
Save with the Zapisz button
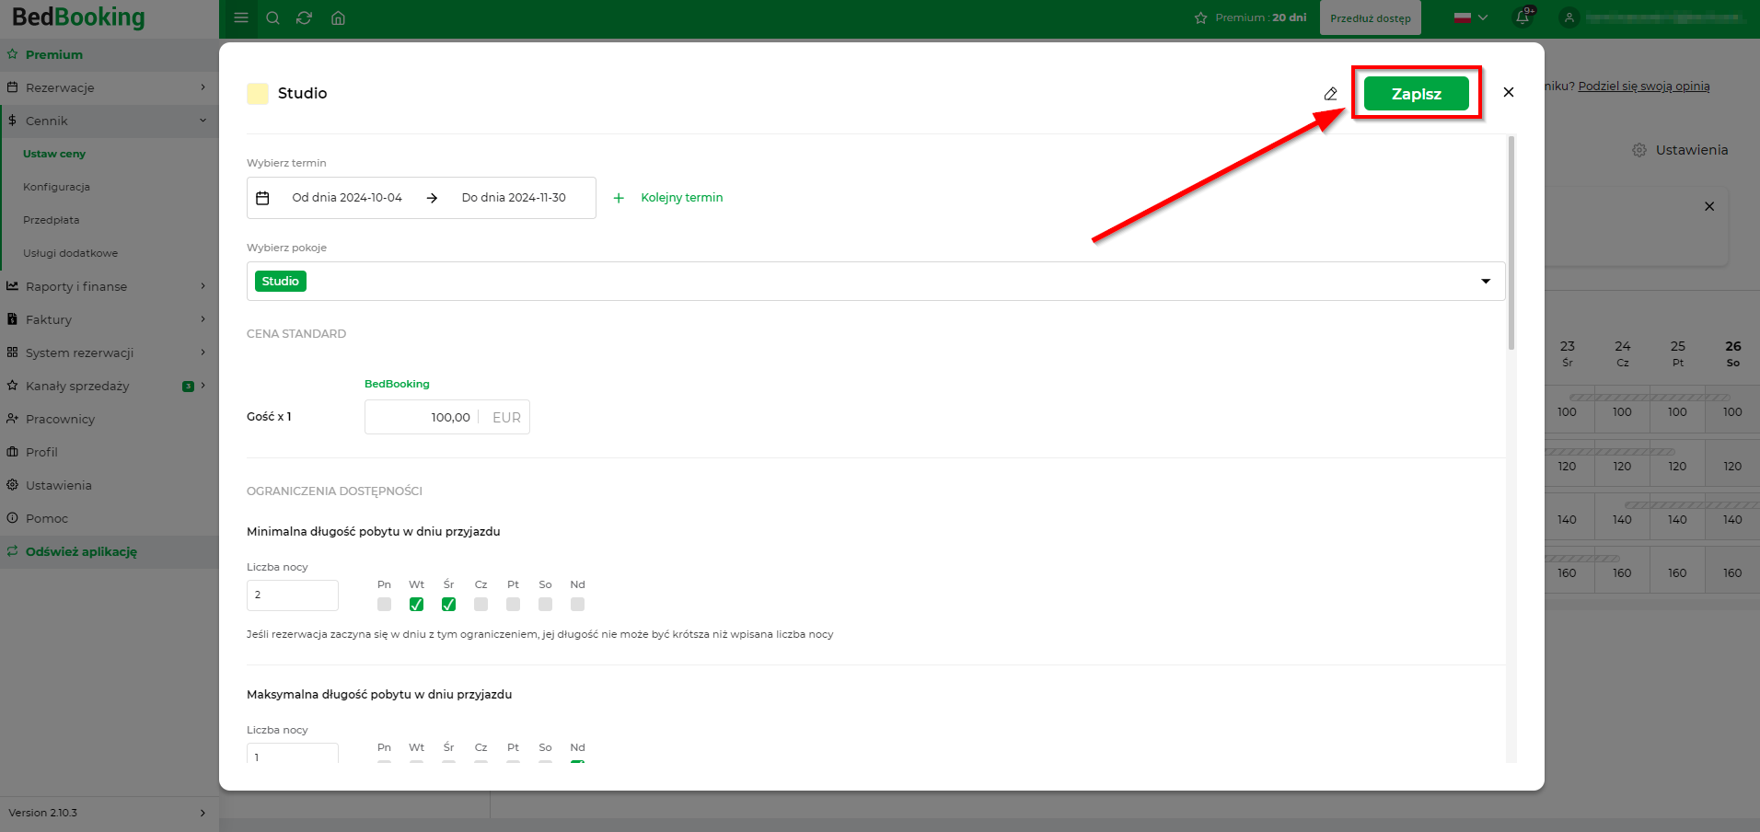1416,94
